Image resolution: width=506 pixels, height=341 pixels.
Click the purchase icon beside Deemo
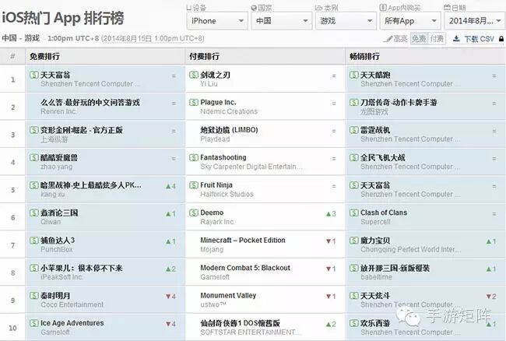coord(194,213)
